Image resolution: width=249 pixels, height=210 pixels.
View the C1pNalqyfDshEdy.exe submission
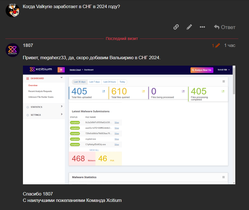click(x=117, y=144)
